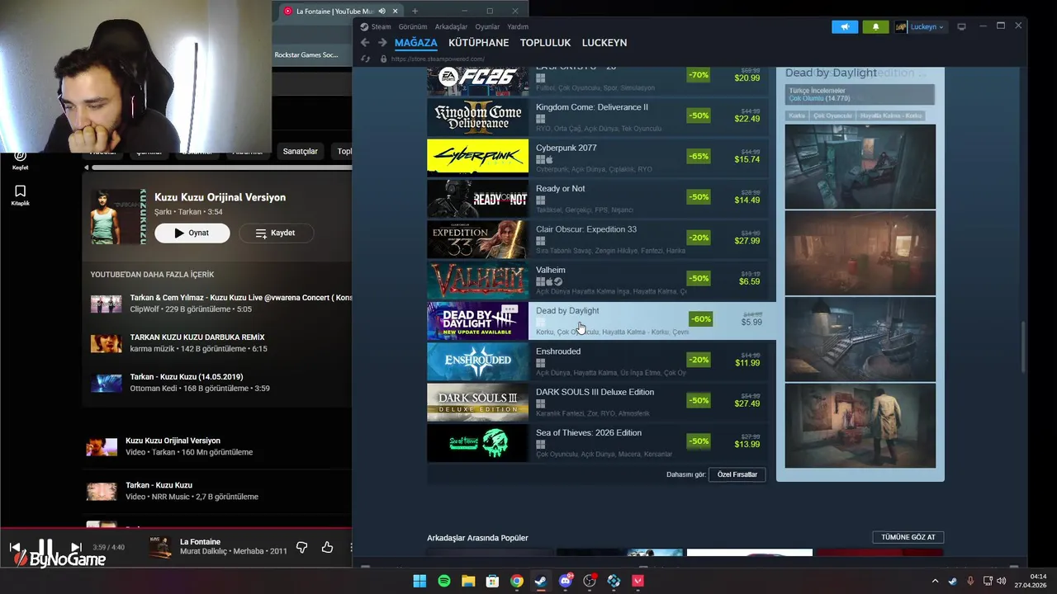Open a new browser tab with plus
Screen dimensions: 1057x594
tap(415, 11)
